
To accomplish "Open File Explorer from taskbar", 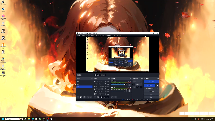I will (29, 119).
